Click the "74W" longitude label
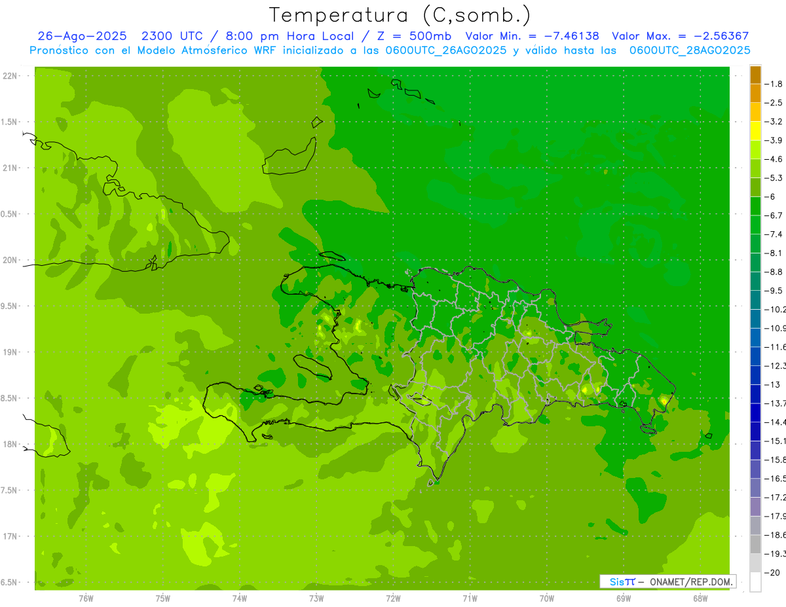The height and width of the screenshot is (607, 786). tap(240, 598)
